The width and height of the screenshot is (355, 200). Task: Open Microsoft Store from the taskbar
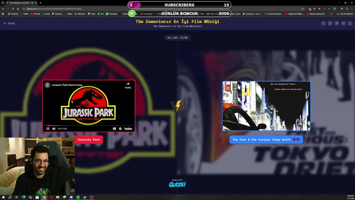coord(37,197)
